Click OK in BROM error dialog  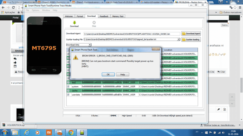coord(108,74)
